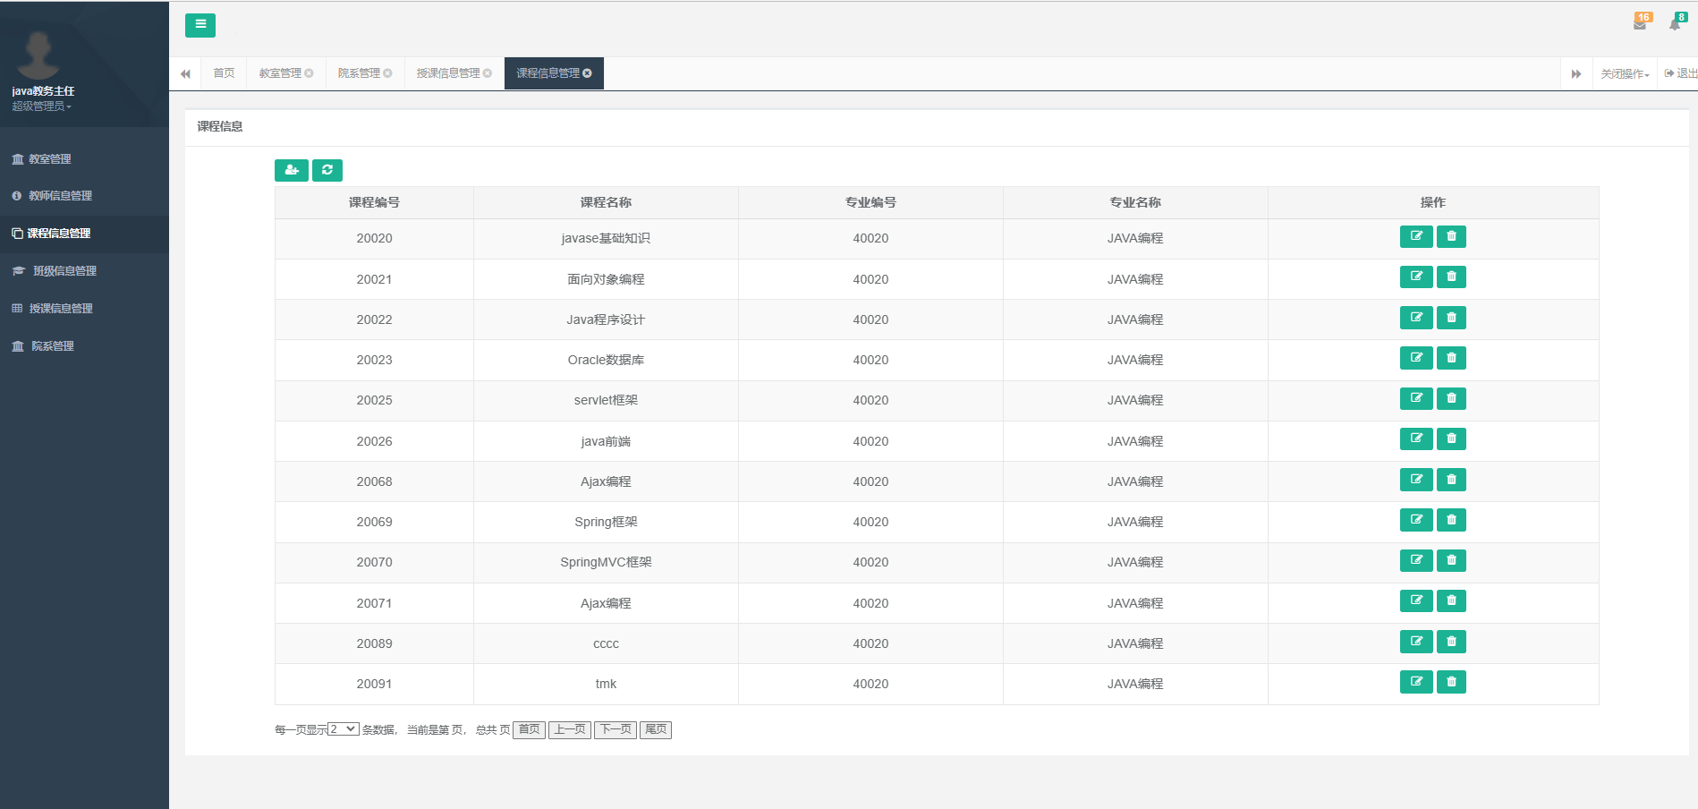Image resolution: width=1698 pixels, height=809 pixels.
Task: Click the 课程编号 column header
Action: coord(374,203)
